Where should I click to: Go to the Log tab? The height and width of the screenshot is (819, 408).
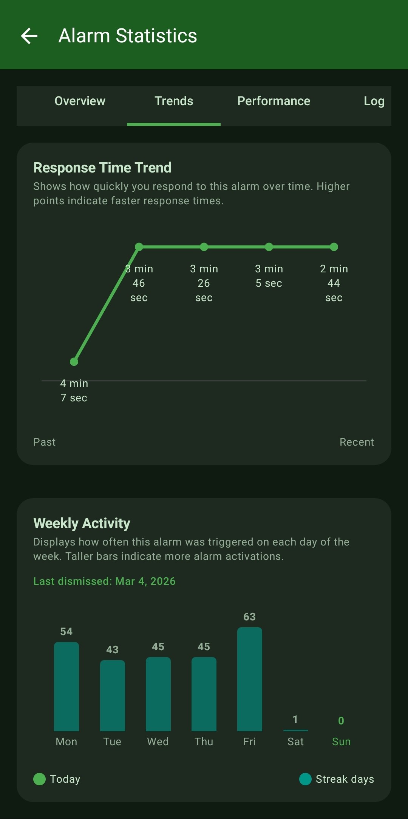[x=374, y=101]
